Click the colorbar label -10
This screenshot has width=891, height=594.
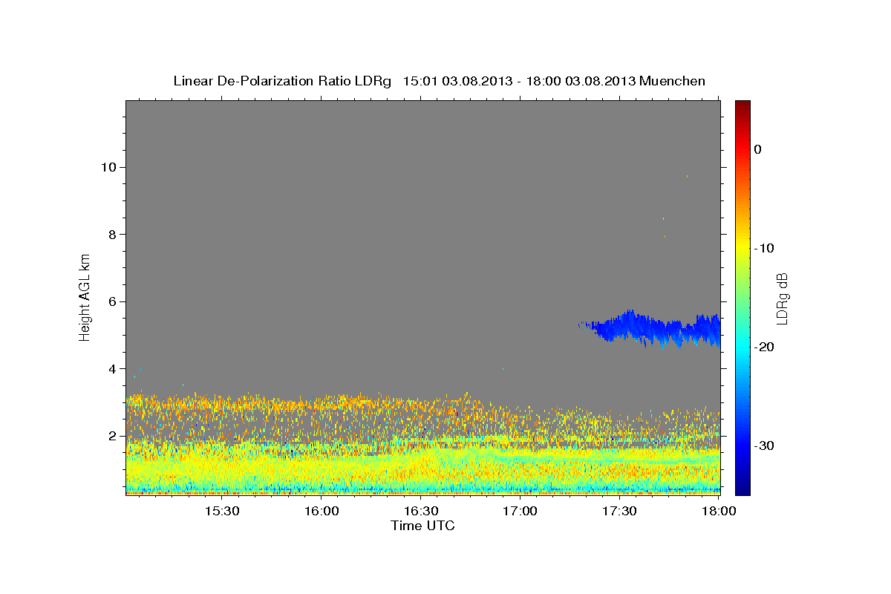(x=765, y=248)
